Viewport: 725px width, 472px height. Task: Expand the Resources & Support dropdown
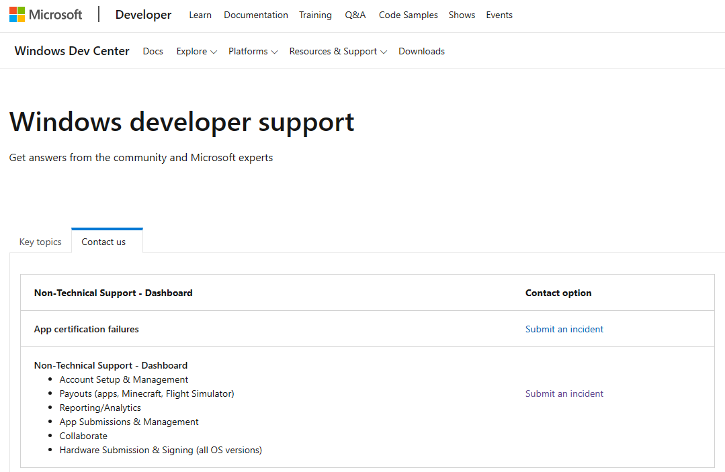click(338, 51)
